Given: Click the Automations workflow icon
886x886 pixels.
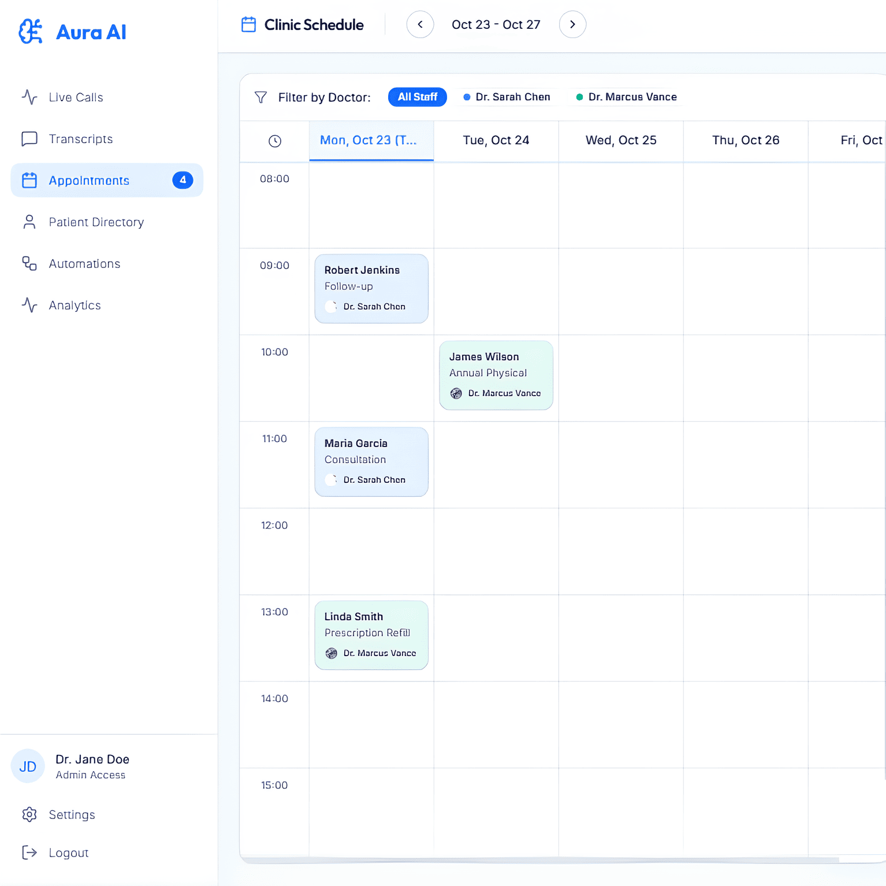Looking at the screenshot, I should 29,264.
